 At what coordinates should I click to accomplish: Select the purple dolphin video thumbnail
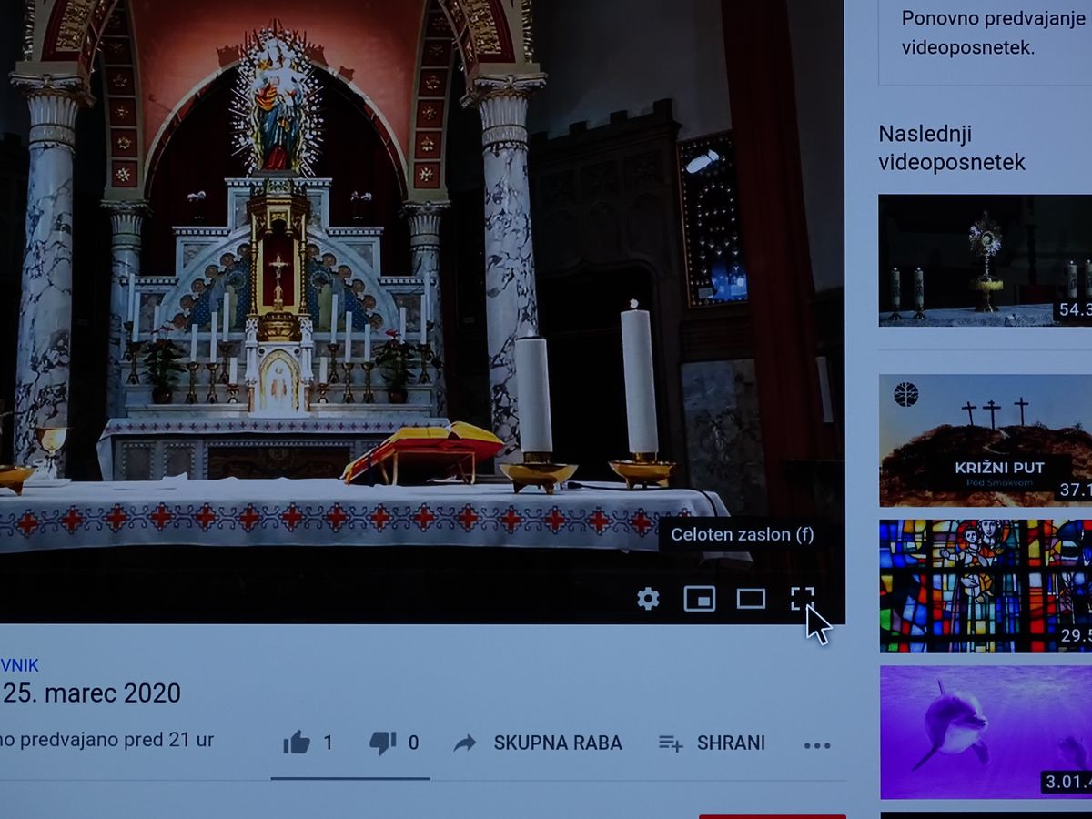pyautogui.click(x=985, y=732)
